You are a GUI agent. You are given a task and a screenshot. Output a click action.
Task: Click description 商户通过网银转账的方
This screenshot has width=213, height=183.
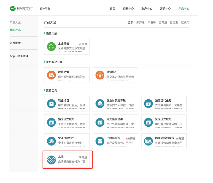[72, 77]
